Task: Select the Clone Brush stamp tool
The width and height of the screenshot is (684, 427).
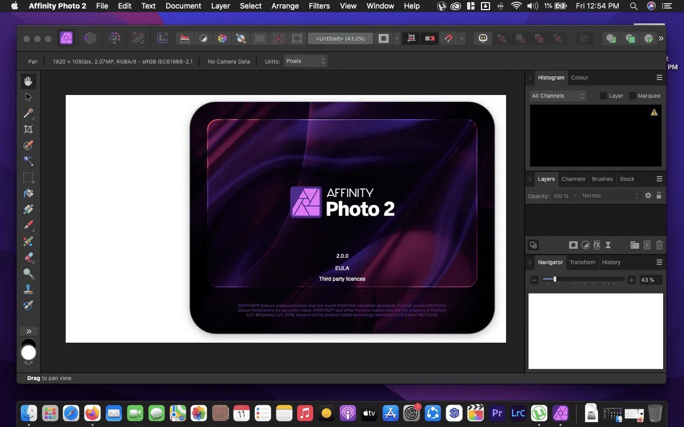Action: [x=28, y=289]
